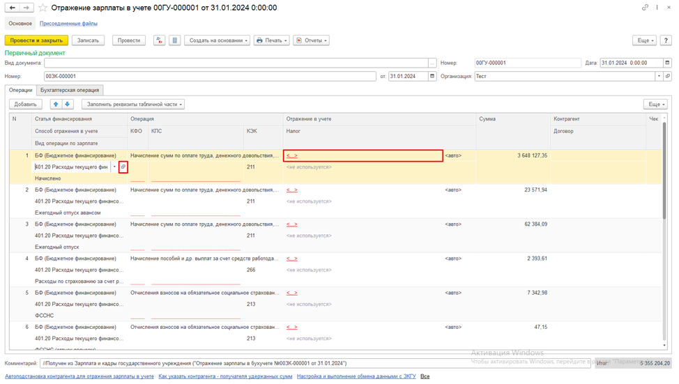Expand Заполнить реквизиты табличной части menu
The image size is (679, 384).
coord(133,105)
